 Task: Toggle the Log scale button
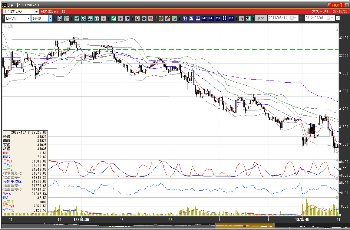click(242, 18)
